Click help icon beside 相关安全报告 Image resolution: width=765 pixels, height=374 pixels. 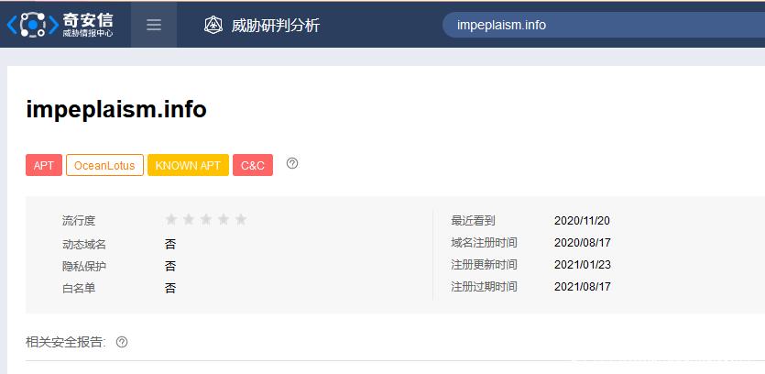[x=122, y=342]
